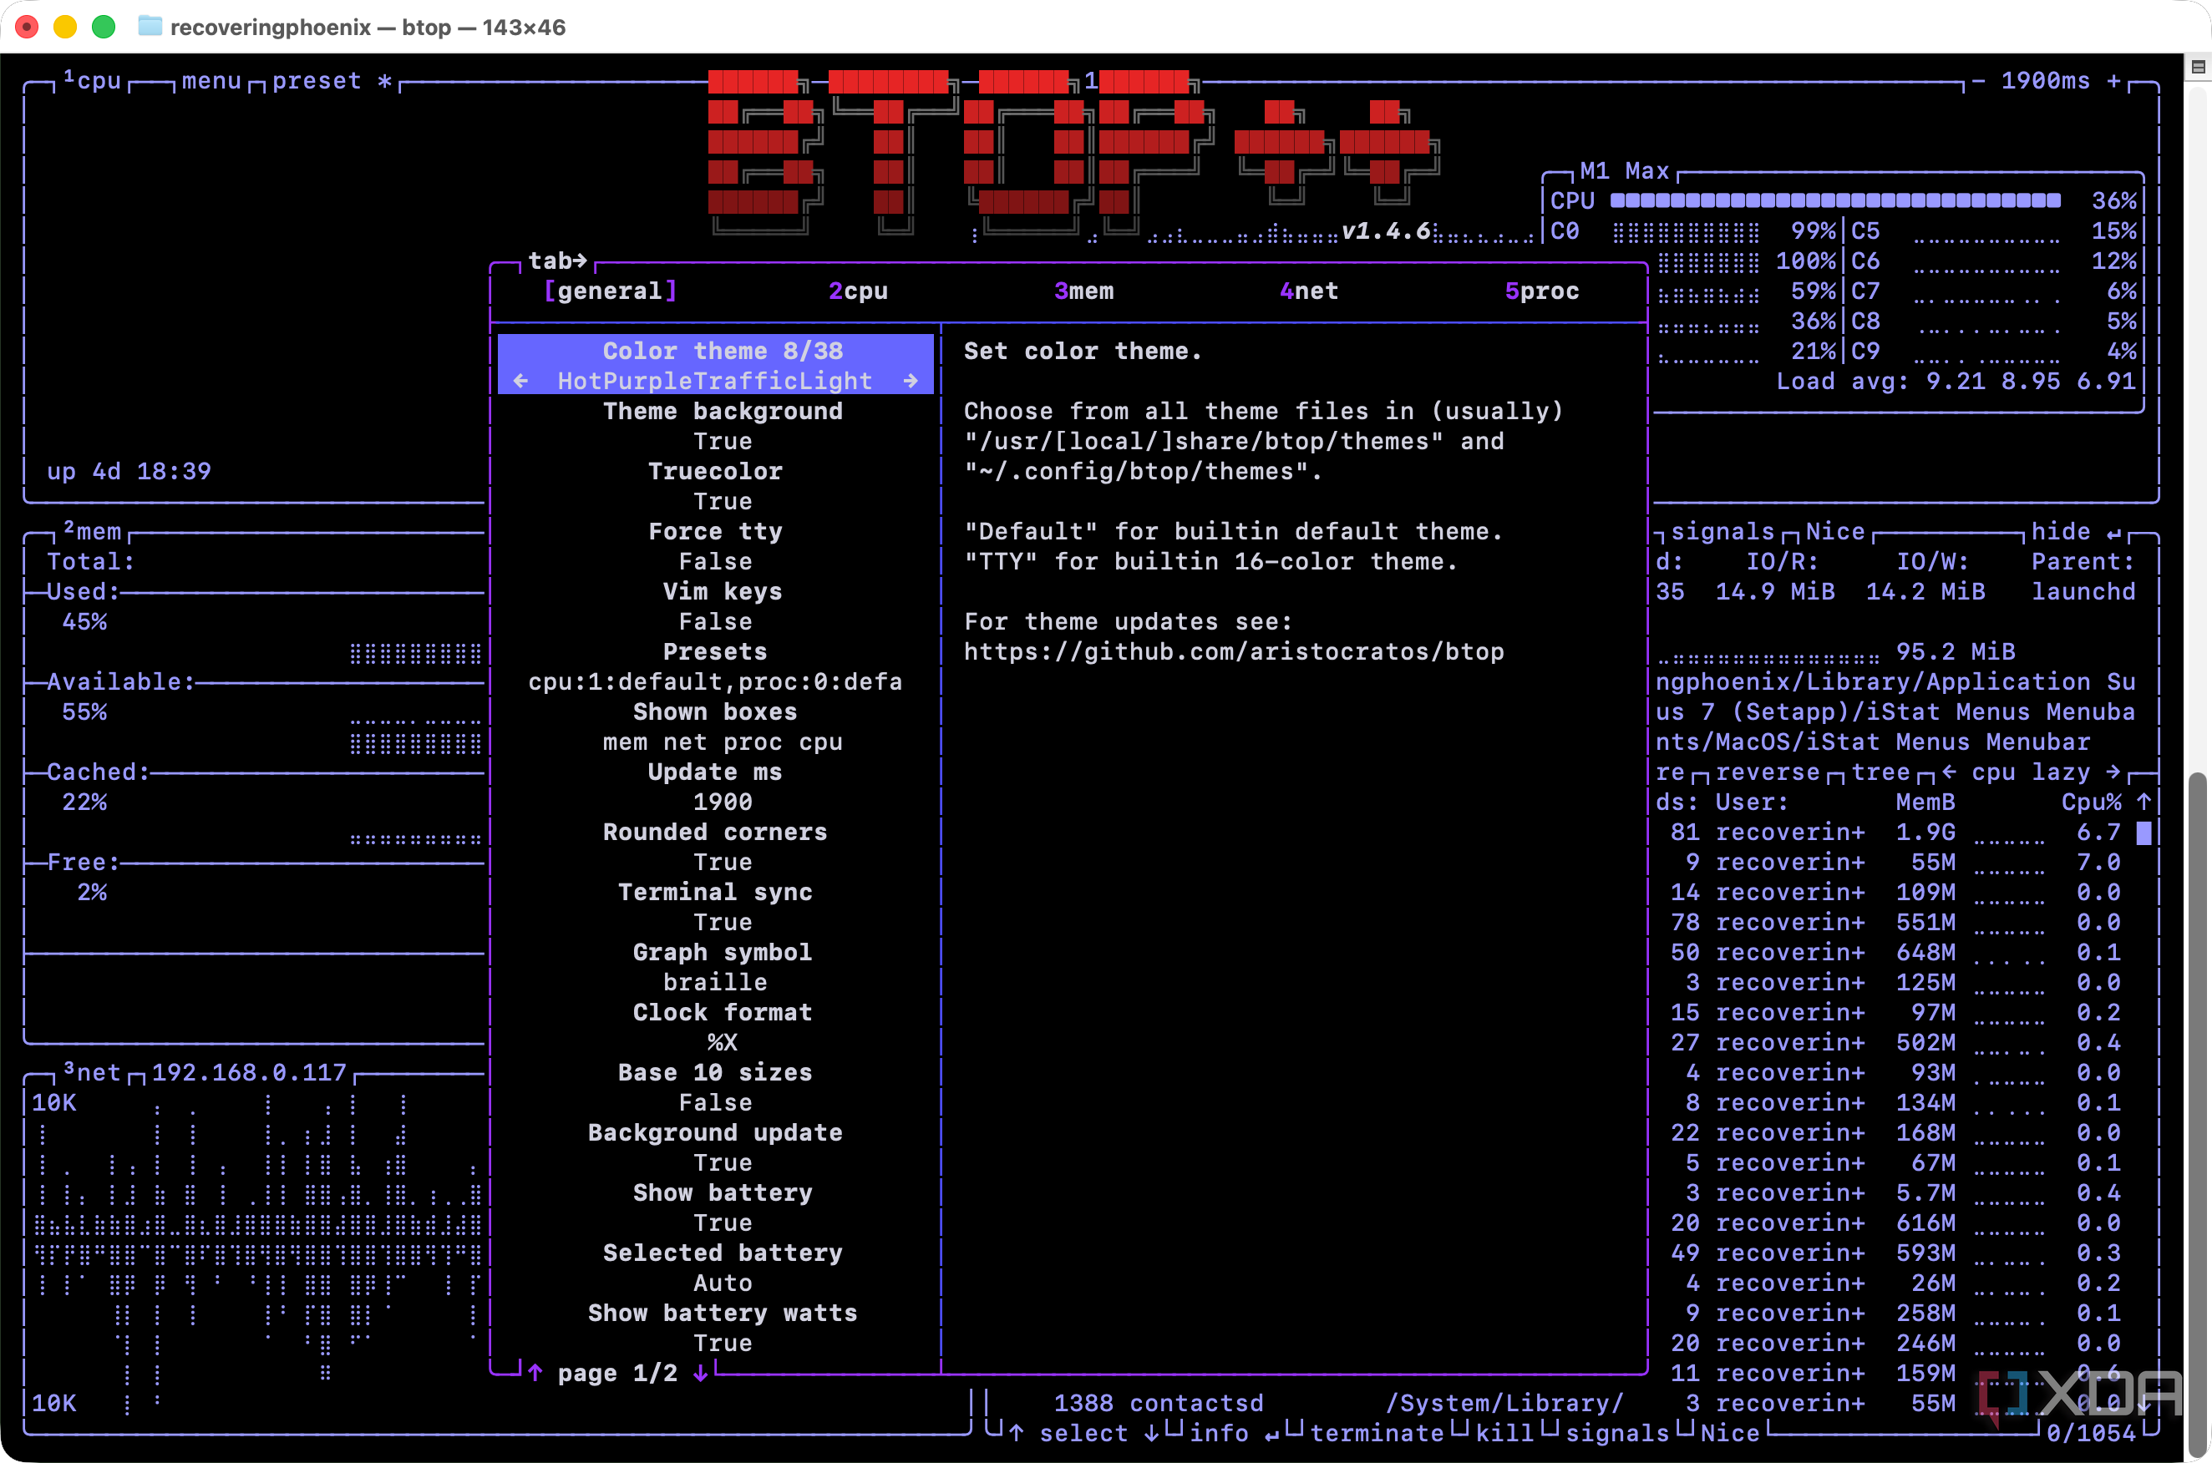
Task: Open the menu button in cpu box
Action: click(212, 81)
